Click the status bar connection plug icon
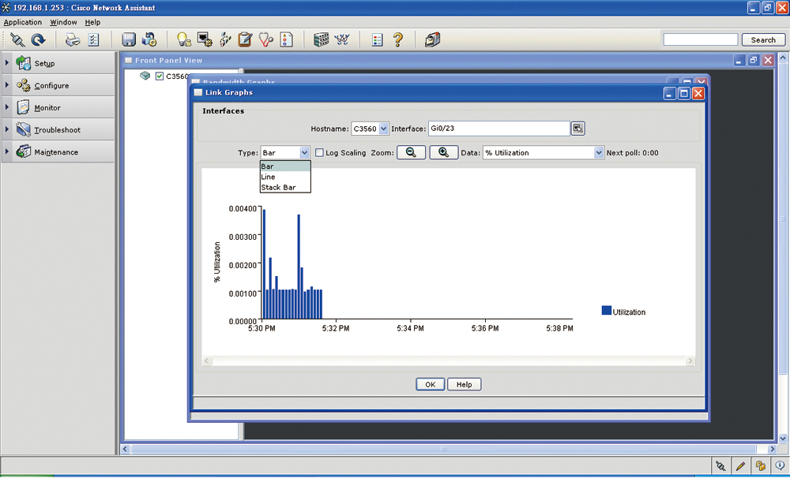The height and width of the screenshot is (493, 790). [721, 466]
